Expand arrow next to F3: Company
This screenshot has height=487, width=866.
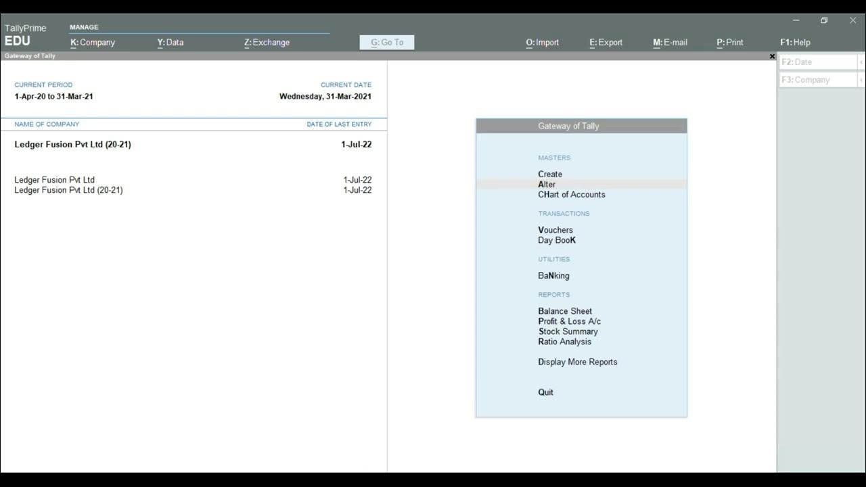pyautogui.click(x=861, y=80)
